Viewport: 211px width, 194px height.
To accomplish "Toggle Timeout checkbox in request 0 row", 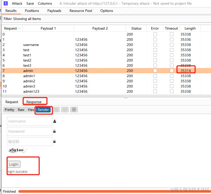I will (172, 34).
